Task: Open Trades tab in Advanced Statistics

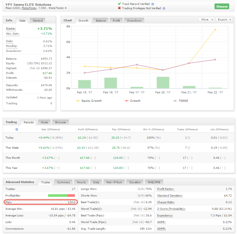Action: click(x=45, y=182)
